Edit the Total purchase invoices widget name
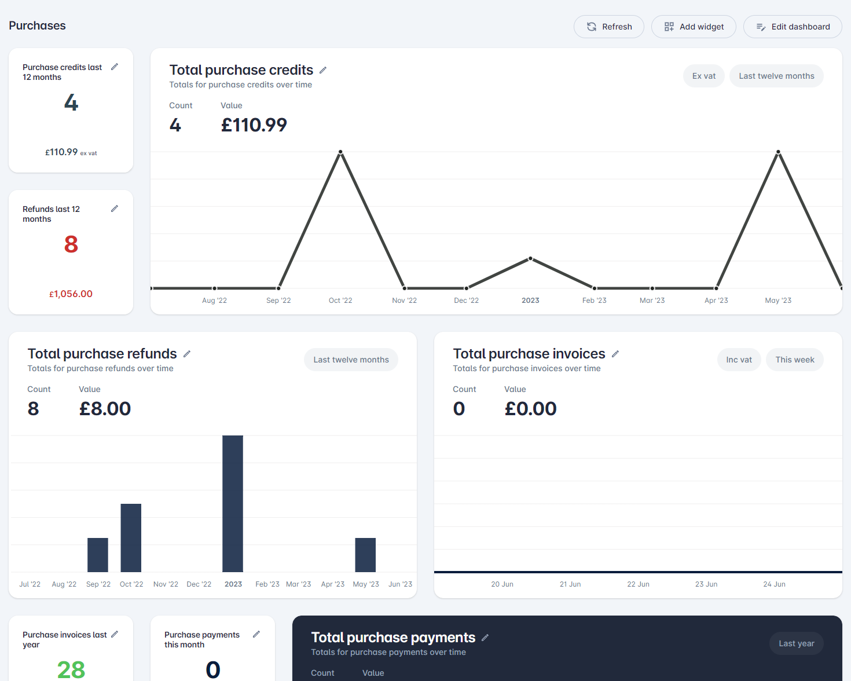Screen dimensions: 851x681 click(x=615, y=353)
